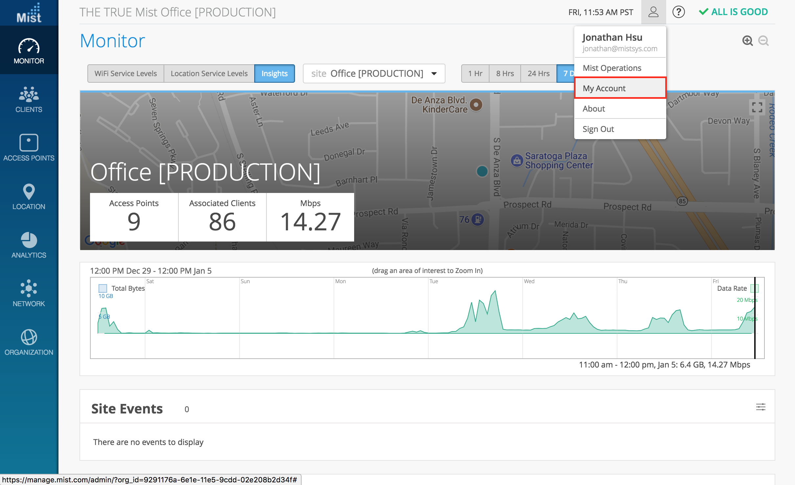Viewport: 795px width, 485px height.
Task: Select Mist Operations from user menu
Action: (x=620, y=68)
